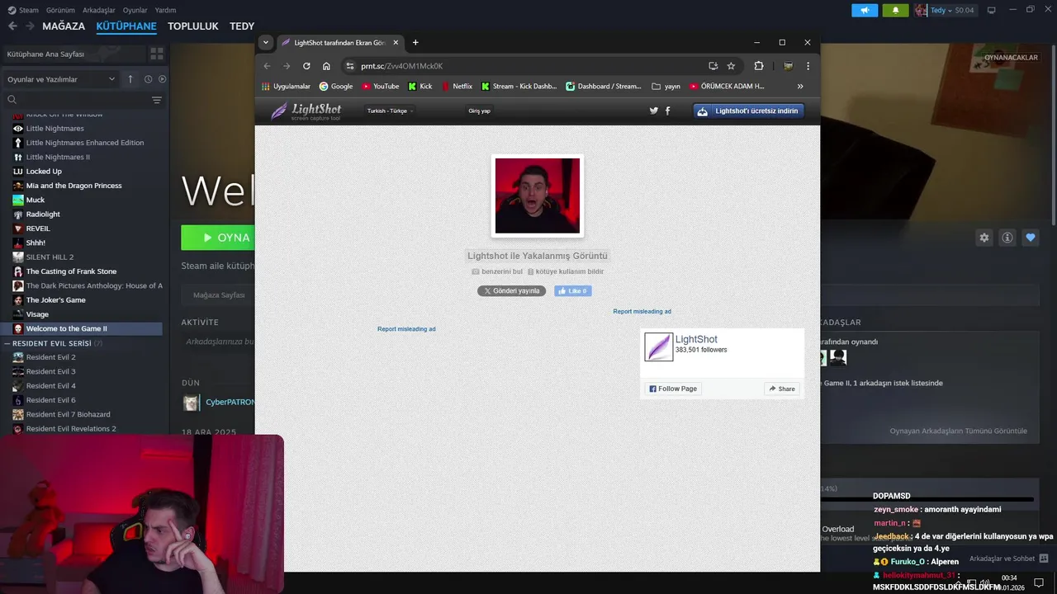The image size is (1057, 594).
Task: Open Steam KÜTÜPHANE tab
Action: (126, 26)
